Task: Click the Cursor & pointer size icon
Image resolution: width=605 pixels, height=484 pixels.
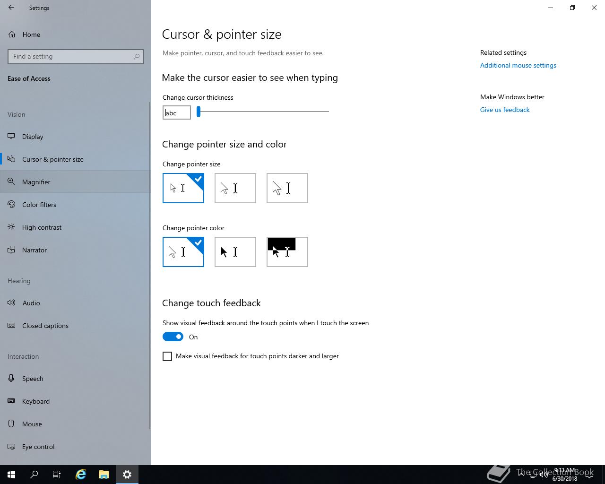Action: [x=12, y=159]
